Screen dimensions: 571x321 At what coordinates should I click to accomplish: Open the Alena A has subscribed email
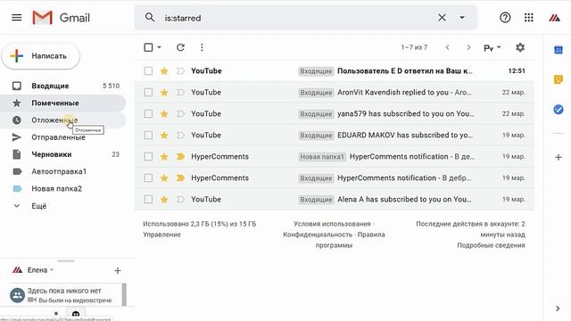click(404, 200)
